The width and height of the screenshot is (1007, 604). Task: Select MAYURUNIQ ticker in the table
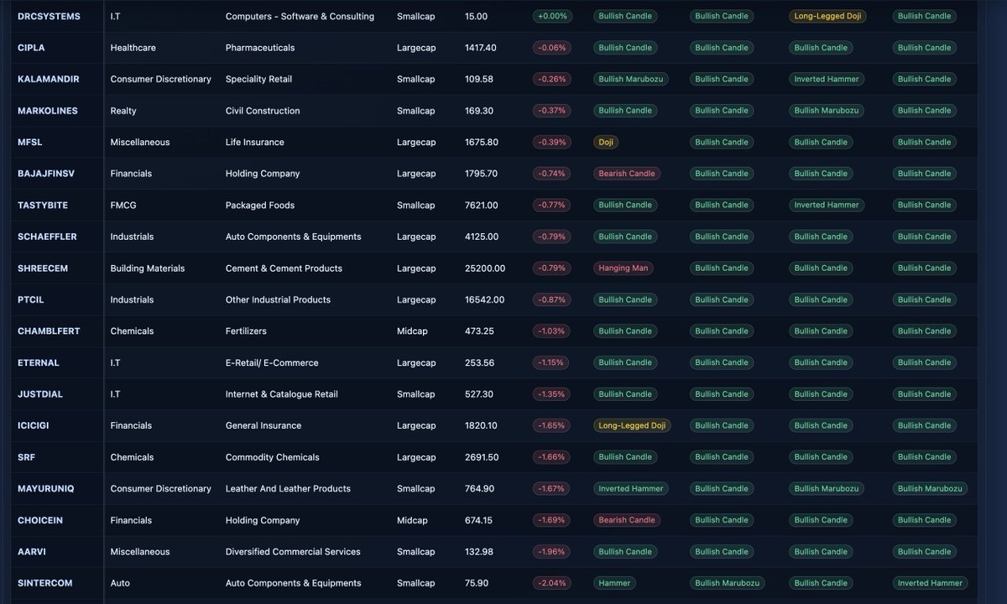pyautogui.click(x=45, y=488)
